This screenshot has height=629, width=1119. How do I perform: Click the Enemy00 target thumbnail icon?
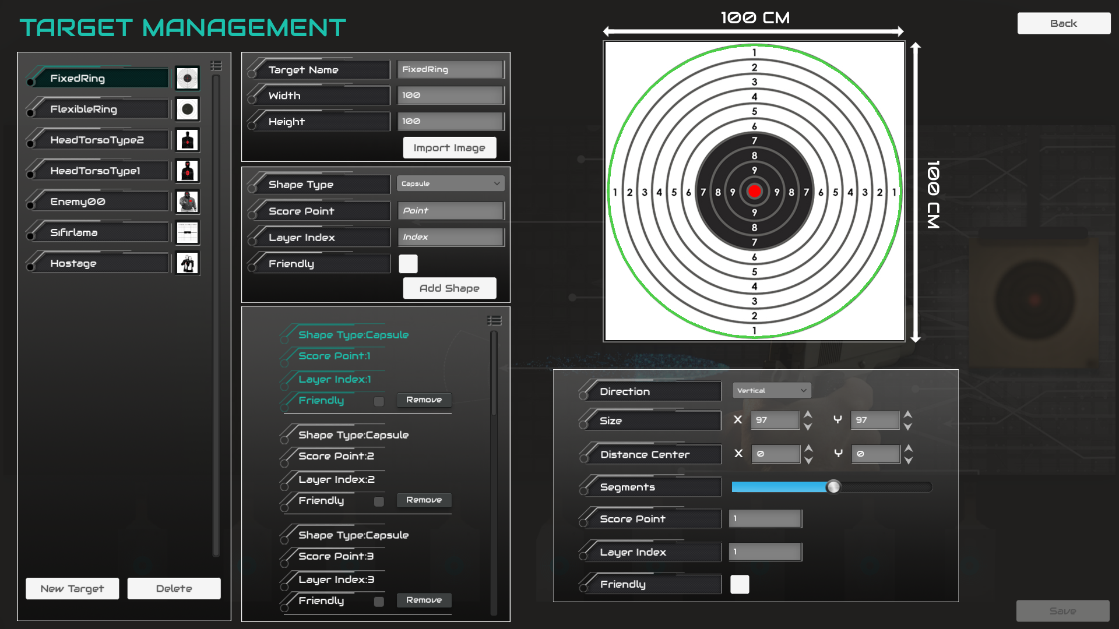coord(187,202)
